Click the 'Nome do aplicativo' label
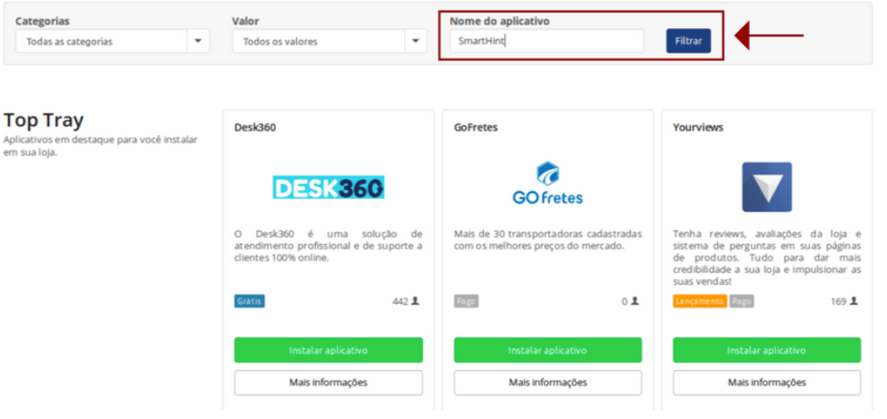This screenshot has height=419, width=887. coord(499,21)
